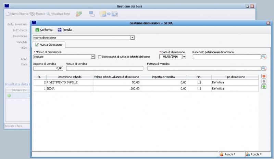The height and width of the screenshot is (159, 274).
Task: Click the Motivo di vendita text field
Action: coord(104,68)
